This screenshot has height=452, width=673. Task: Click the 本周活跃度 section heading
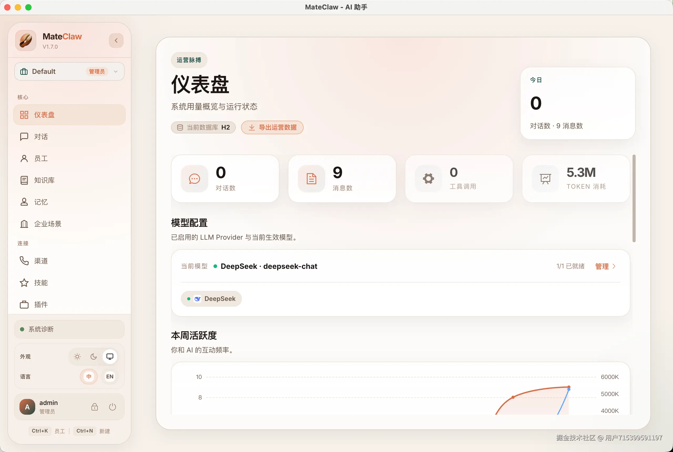194,335
